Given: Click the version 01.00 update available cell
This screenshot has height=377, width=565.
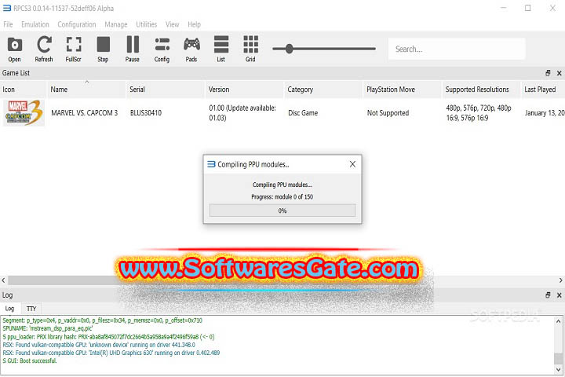Looking at the screenshot, I should tap(242, 113).
